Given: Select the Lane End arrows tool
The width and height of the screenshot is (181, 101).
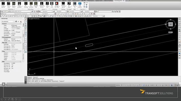Looking at the screenshot, I should click(x=47, y=5).
